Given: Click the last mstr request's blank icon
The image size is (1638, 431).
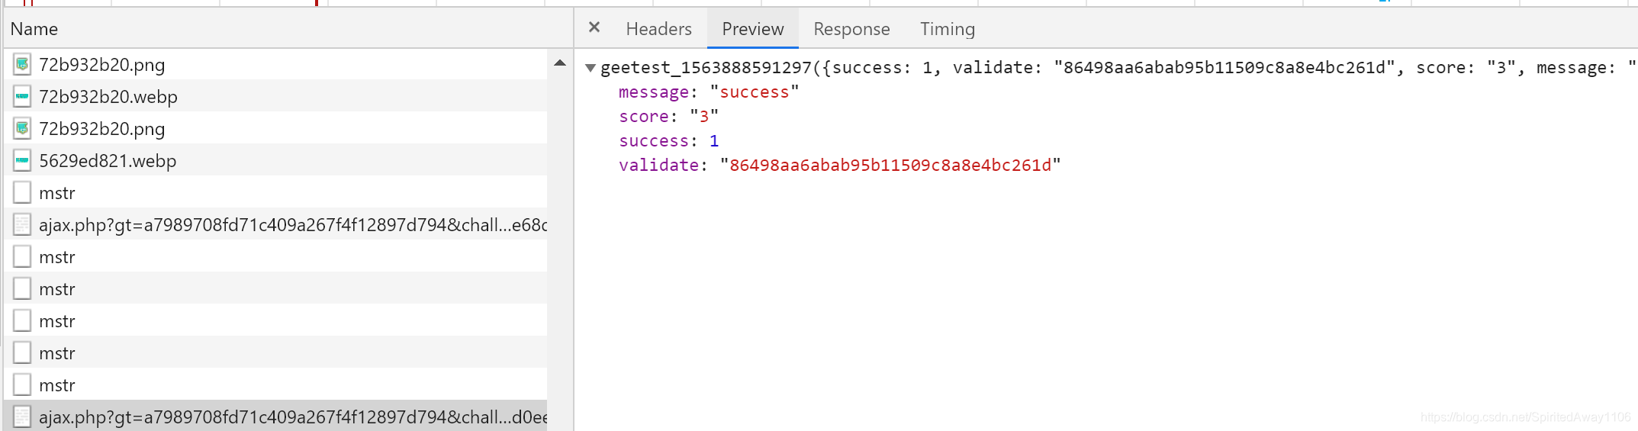Looking at the screenshot, I should [x=22, y=384].
